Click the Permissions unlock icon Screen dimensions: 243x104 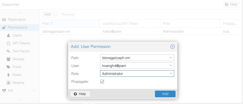click(x=4, y=27)
